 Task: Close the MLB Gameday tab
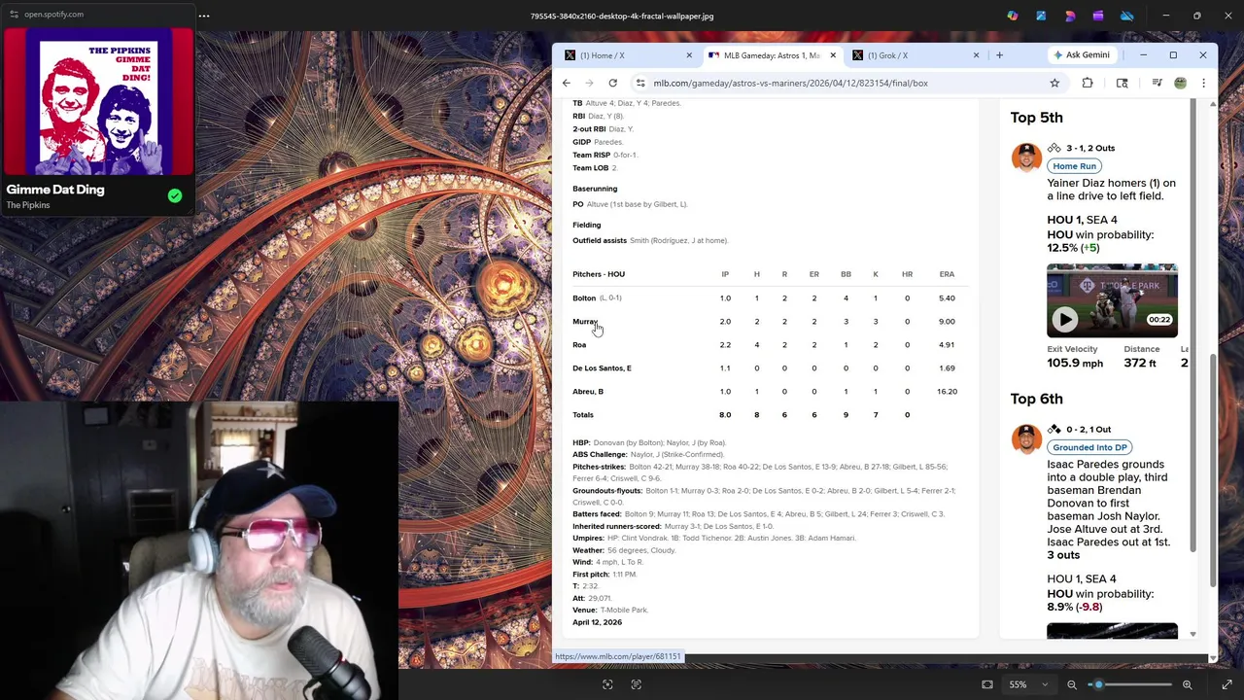pyautogui.click(x=833, y=55)
